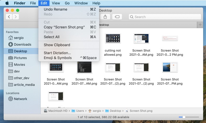Open the View menu in menu bar

pos(56,3)
